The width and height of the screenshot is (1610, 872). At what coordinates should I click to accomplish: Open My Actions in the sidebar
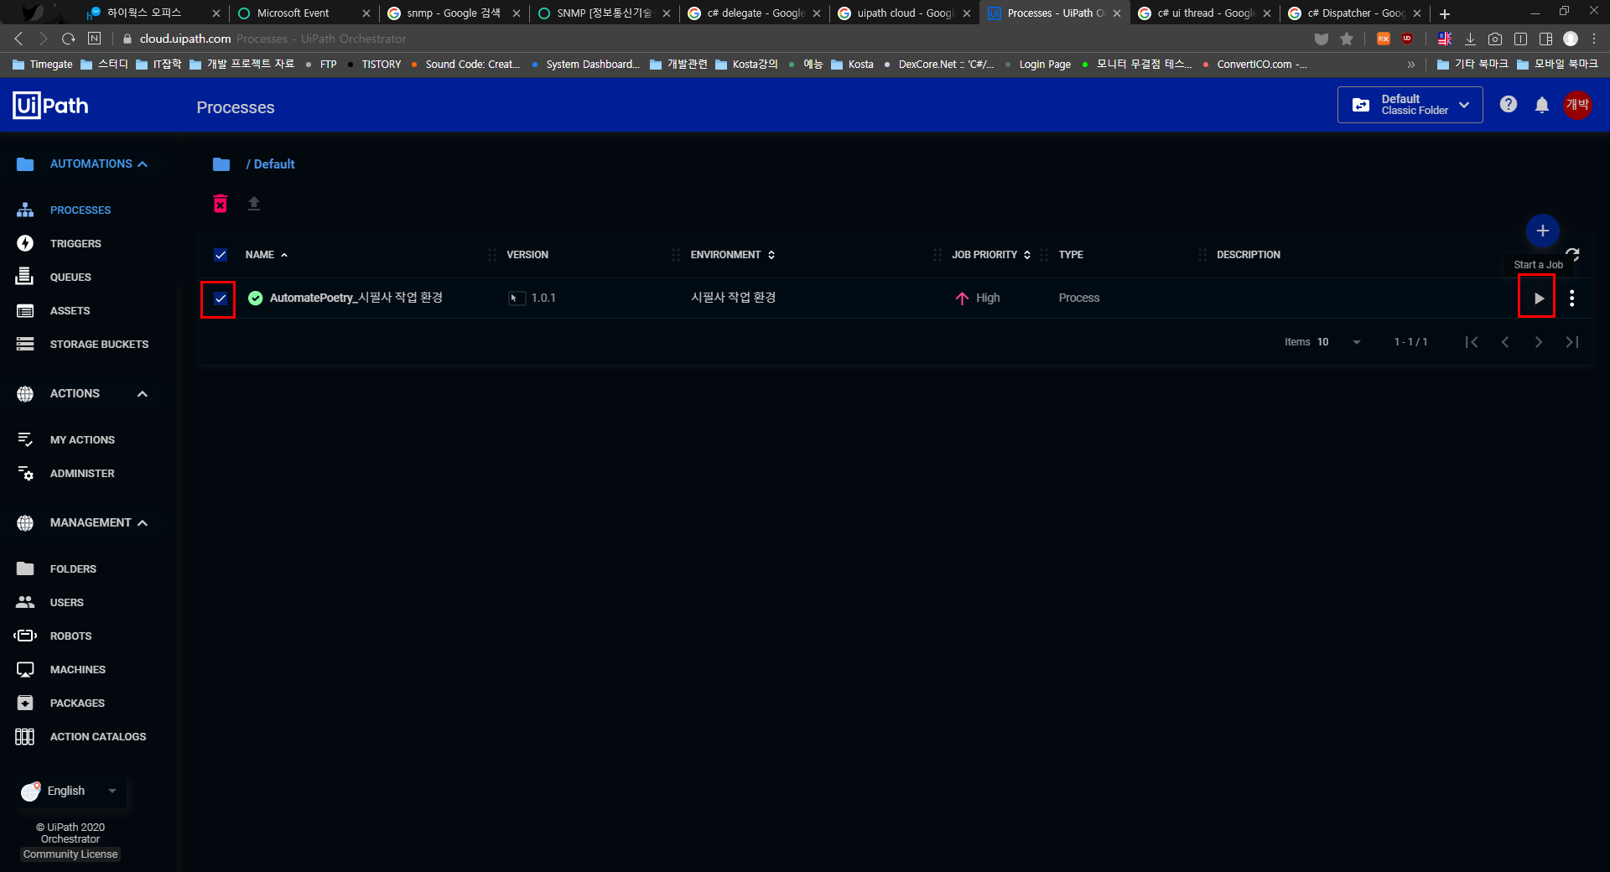[x=82, y=440]
